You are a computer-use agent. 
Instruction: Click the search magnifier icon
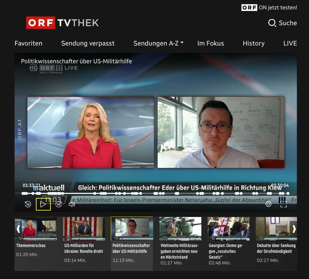tap(272, 23)
